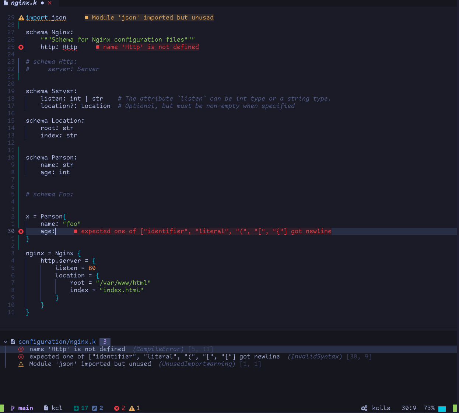
Task: Click the nginx.k file icon in tab
Action: click(x=6, y=3)
